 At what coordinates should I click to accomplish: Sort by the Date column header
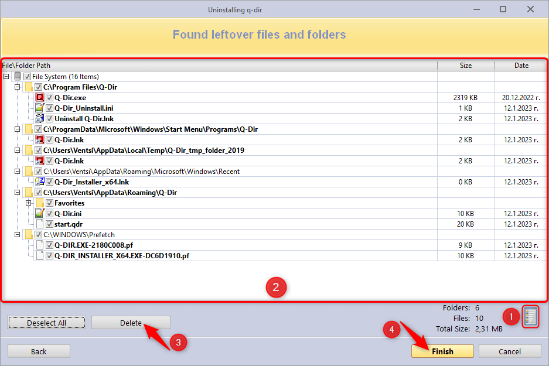(521, 66)
